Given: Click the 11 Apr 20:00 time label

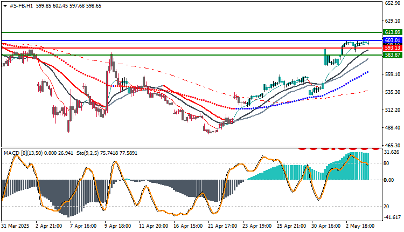Looking at the screenshot, I should 154,226.
